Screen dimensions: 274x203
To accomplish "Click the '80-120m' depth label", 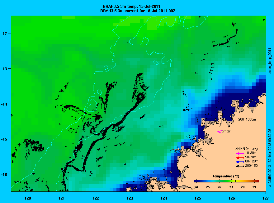I will [x=252, y=161].
